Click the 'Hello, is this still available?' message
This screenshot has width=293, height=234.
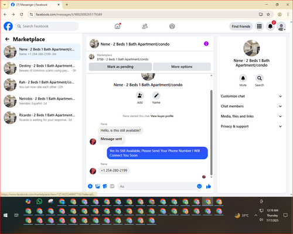point(121,130)
